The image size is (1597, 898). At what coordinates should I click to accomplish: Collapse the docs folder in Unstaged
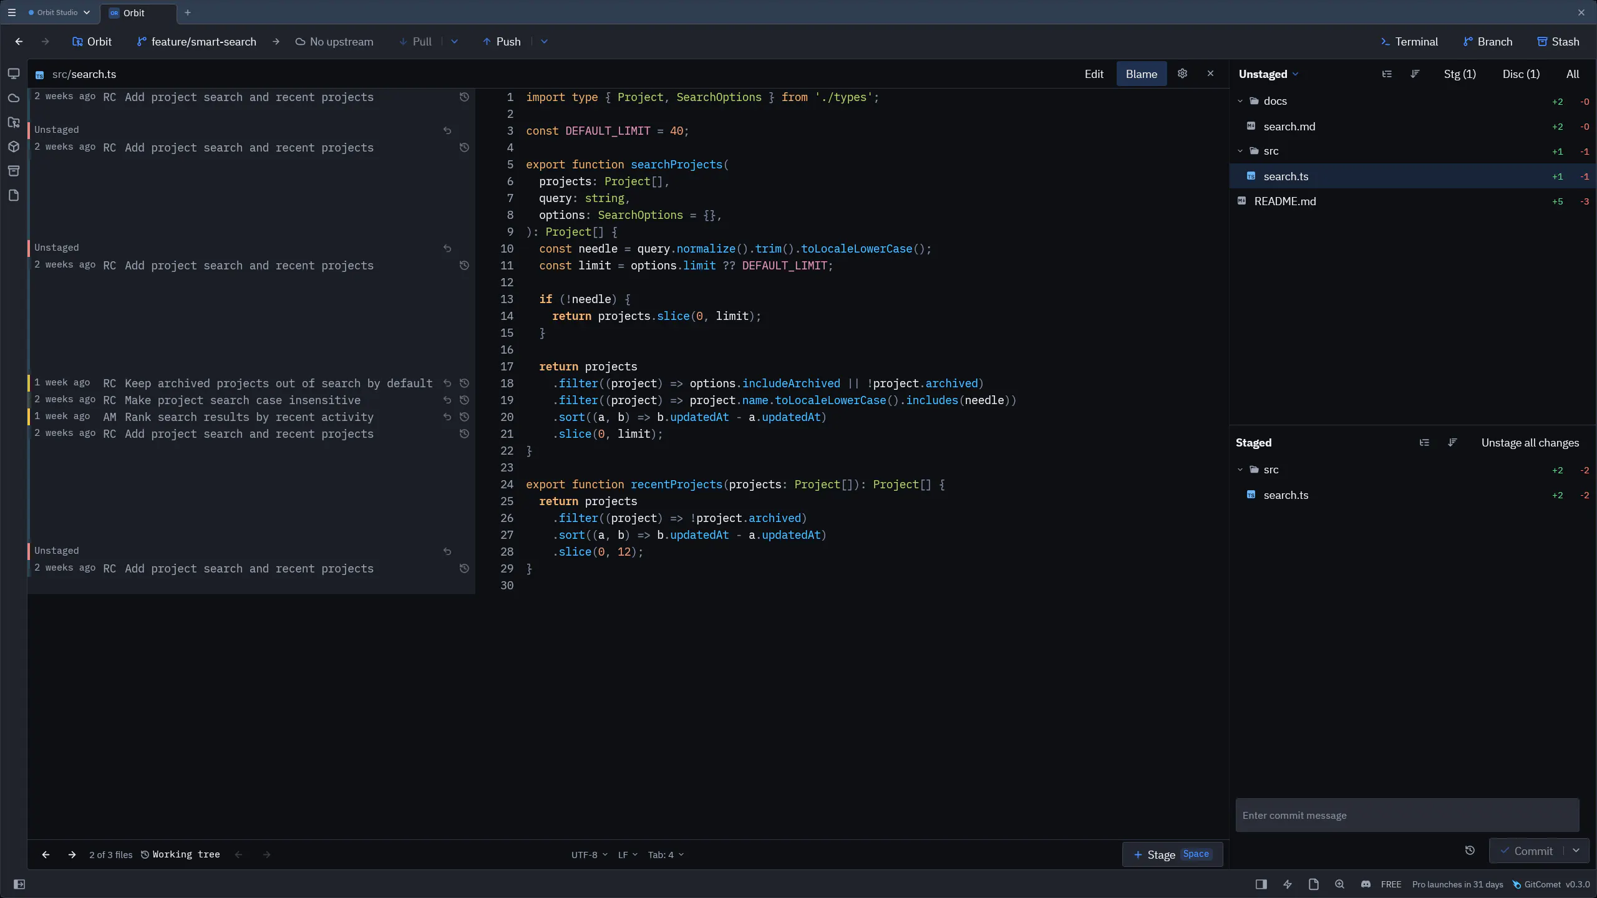tap(1240, 101)
